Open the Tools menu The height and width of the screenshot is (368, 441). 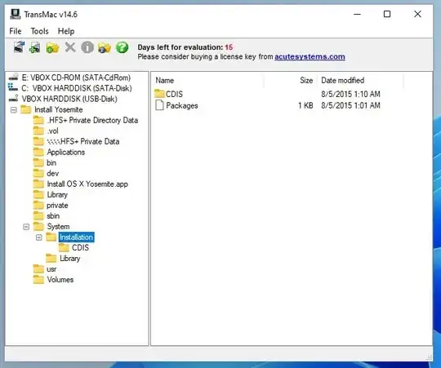coord(40,31)
